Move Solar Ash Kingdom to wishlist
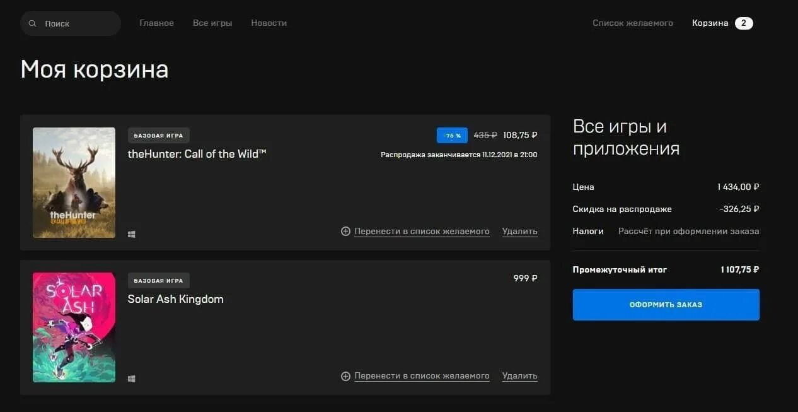This screenshot has height=412, width=798. (422, 376)
